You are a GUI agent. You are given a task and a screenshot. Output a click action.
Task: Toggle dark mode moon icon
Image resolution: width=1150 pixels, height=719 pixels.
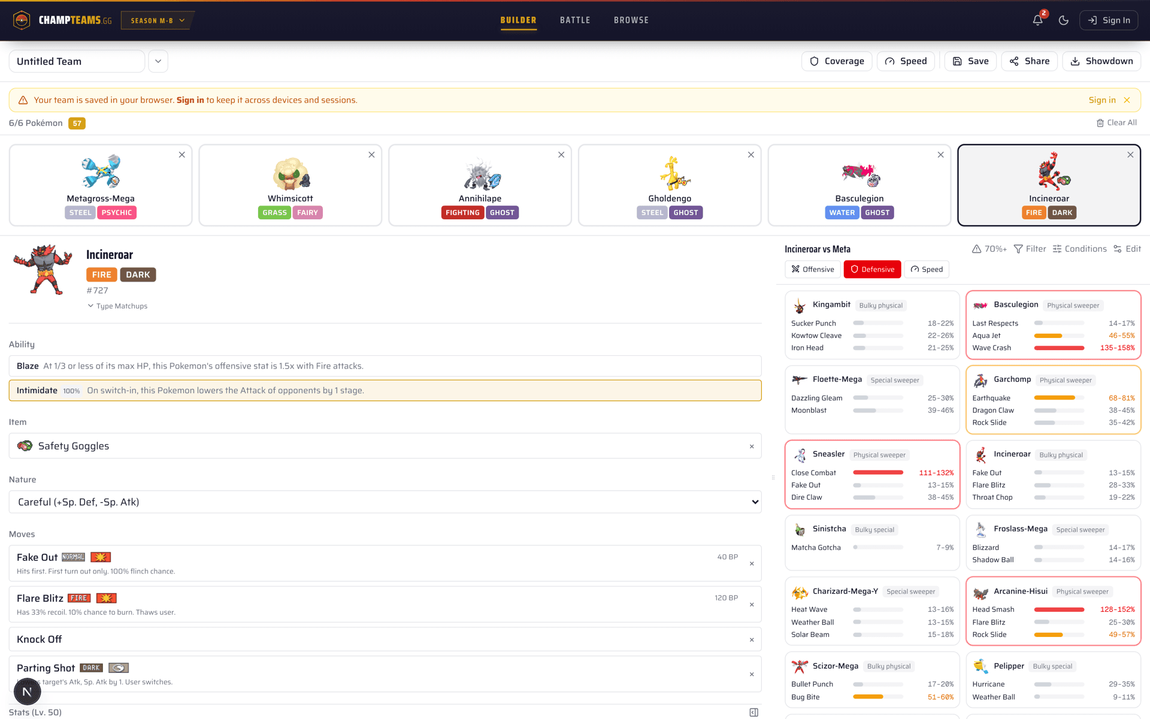click(1064, 20)
